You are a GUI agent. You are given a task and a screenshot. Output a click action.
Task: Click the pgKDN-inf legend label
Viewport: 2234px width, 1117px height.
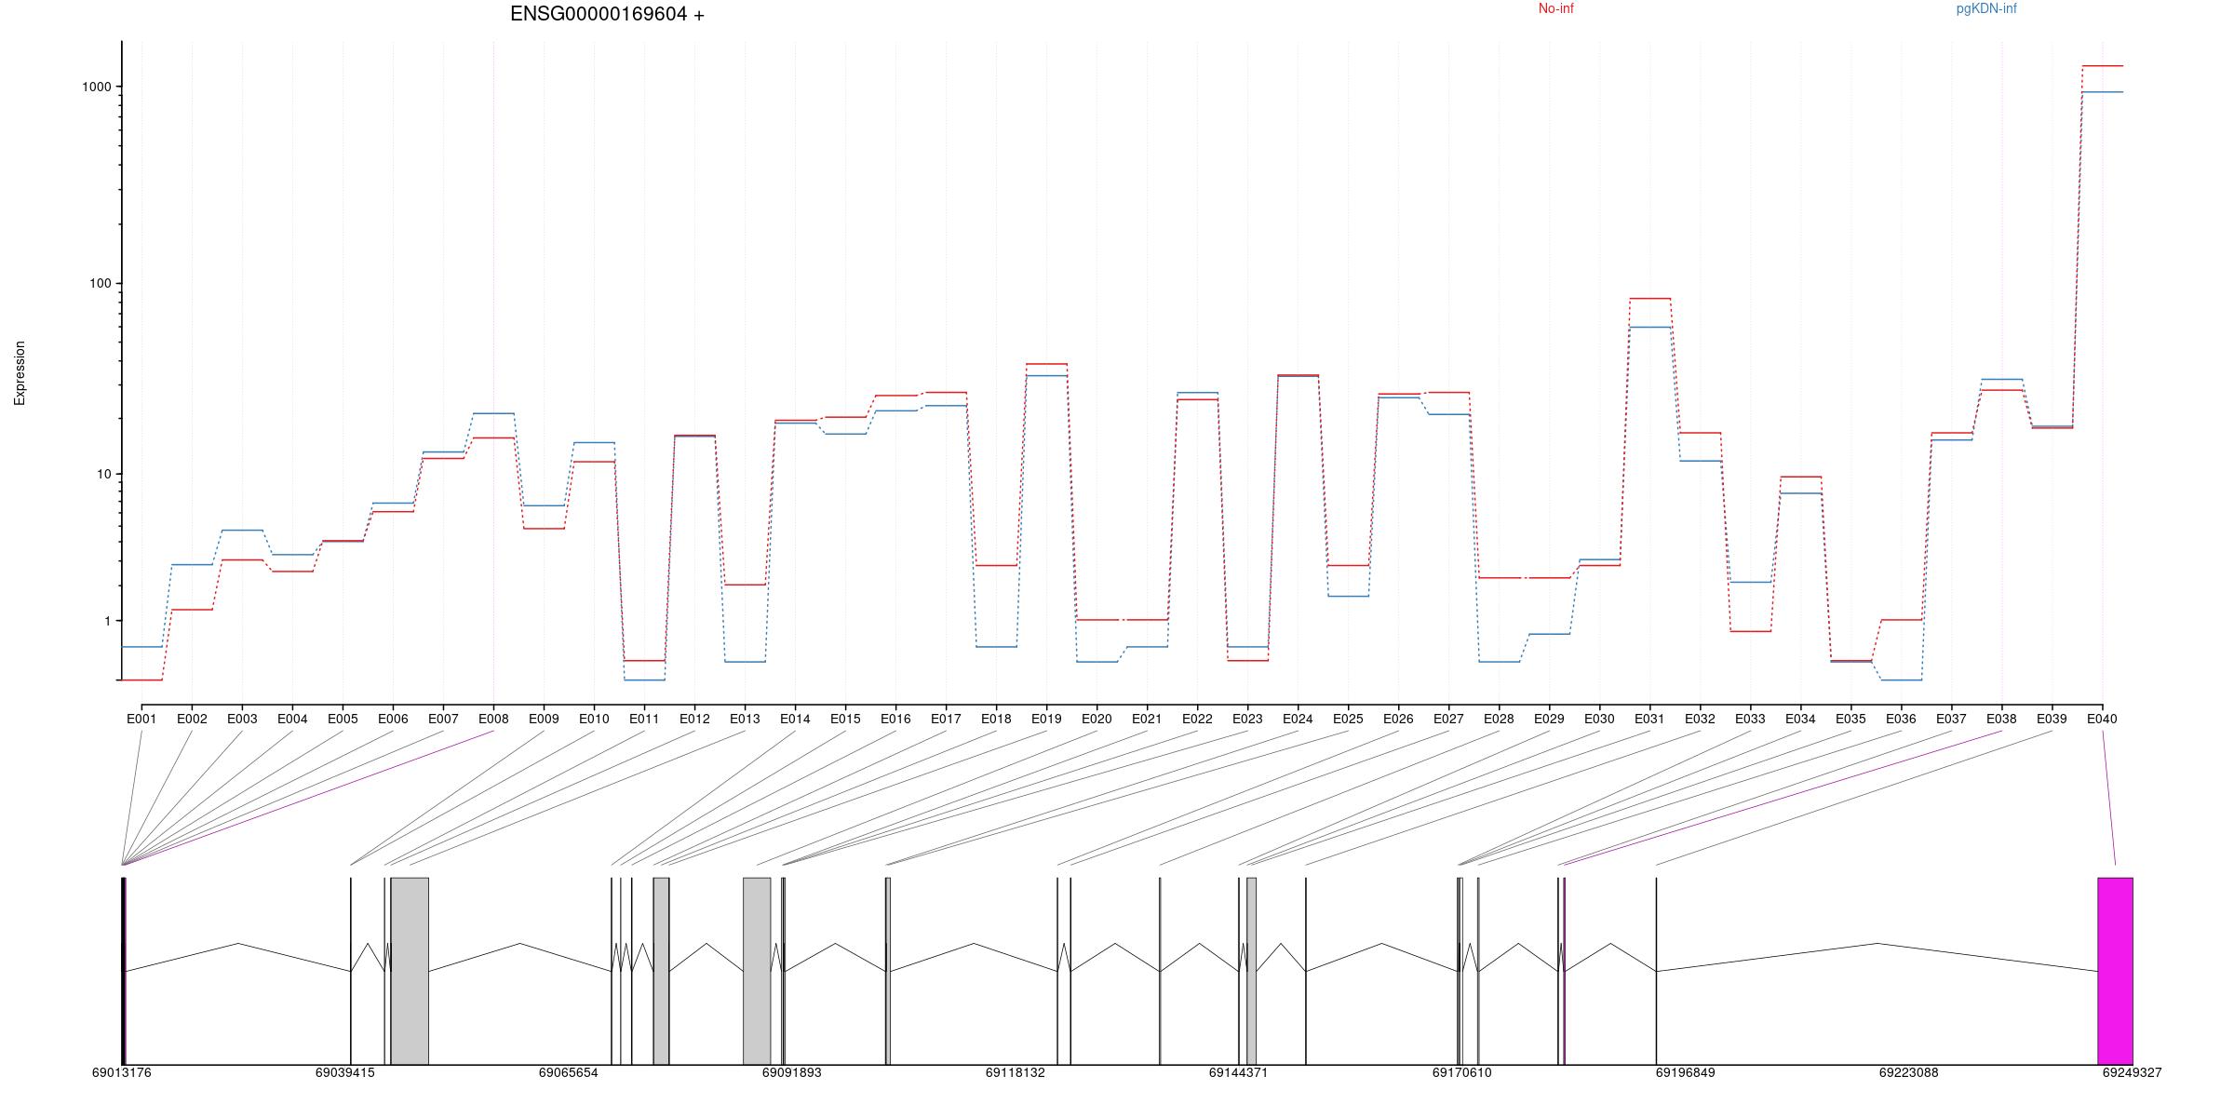tap(1985, 9)
